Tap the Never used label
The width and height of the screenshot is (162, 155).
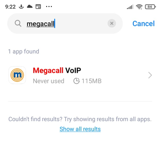(x=49, y=81)
